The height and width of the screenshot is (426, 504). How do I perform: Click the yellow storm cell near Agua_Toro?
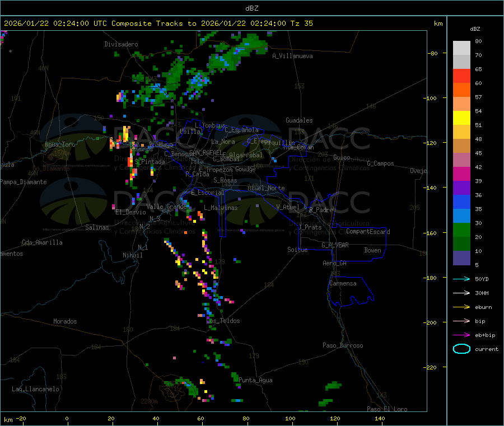pos(125,134)
